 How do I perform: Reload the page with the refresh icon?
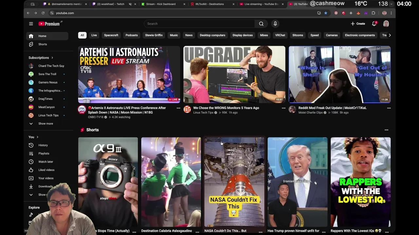43,13
